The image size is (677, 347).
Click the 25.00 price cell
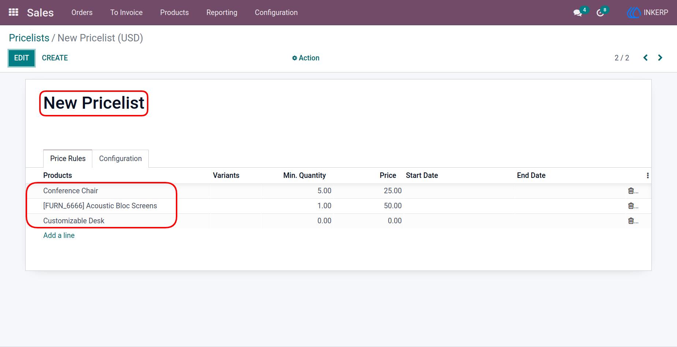[393, 191]
